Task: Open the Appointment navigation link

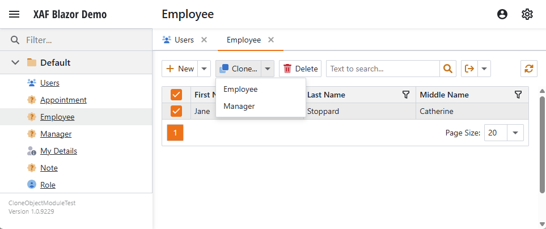Action: tap(63, 100)
